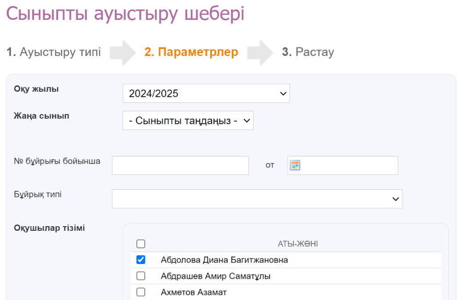Screen dimensions: 460x300
Task: Jump to step 3 Растау
Action: [x=308, y=52]
